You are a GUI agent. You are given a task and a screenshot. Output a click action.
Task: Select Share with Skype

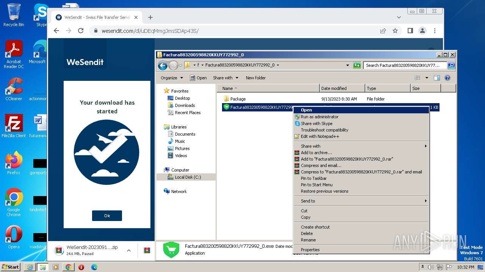click(361, 124)
